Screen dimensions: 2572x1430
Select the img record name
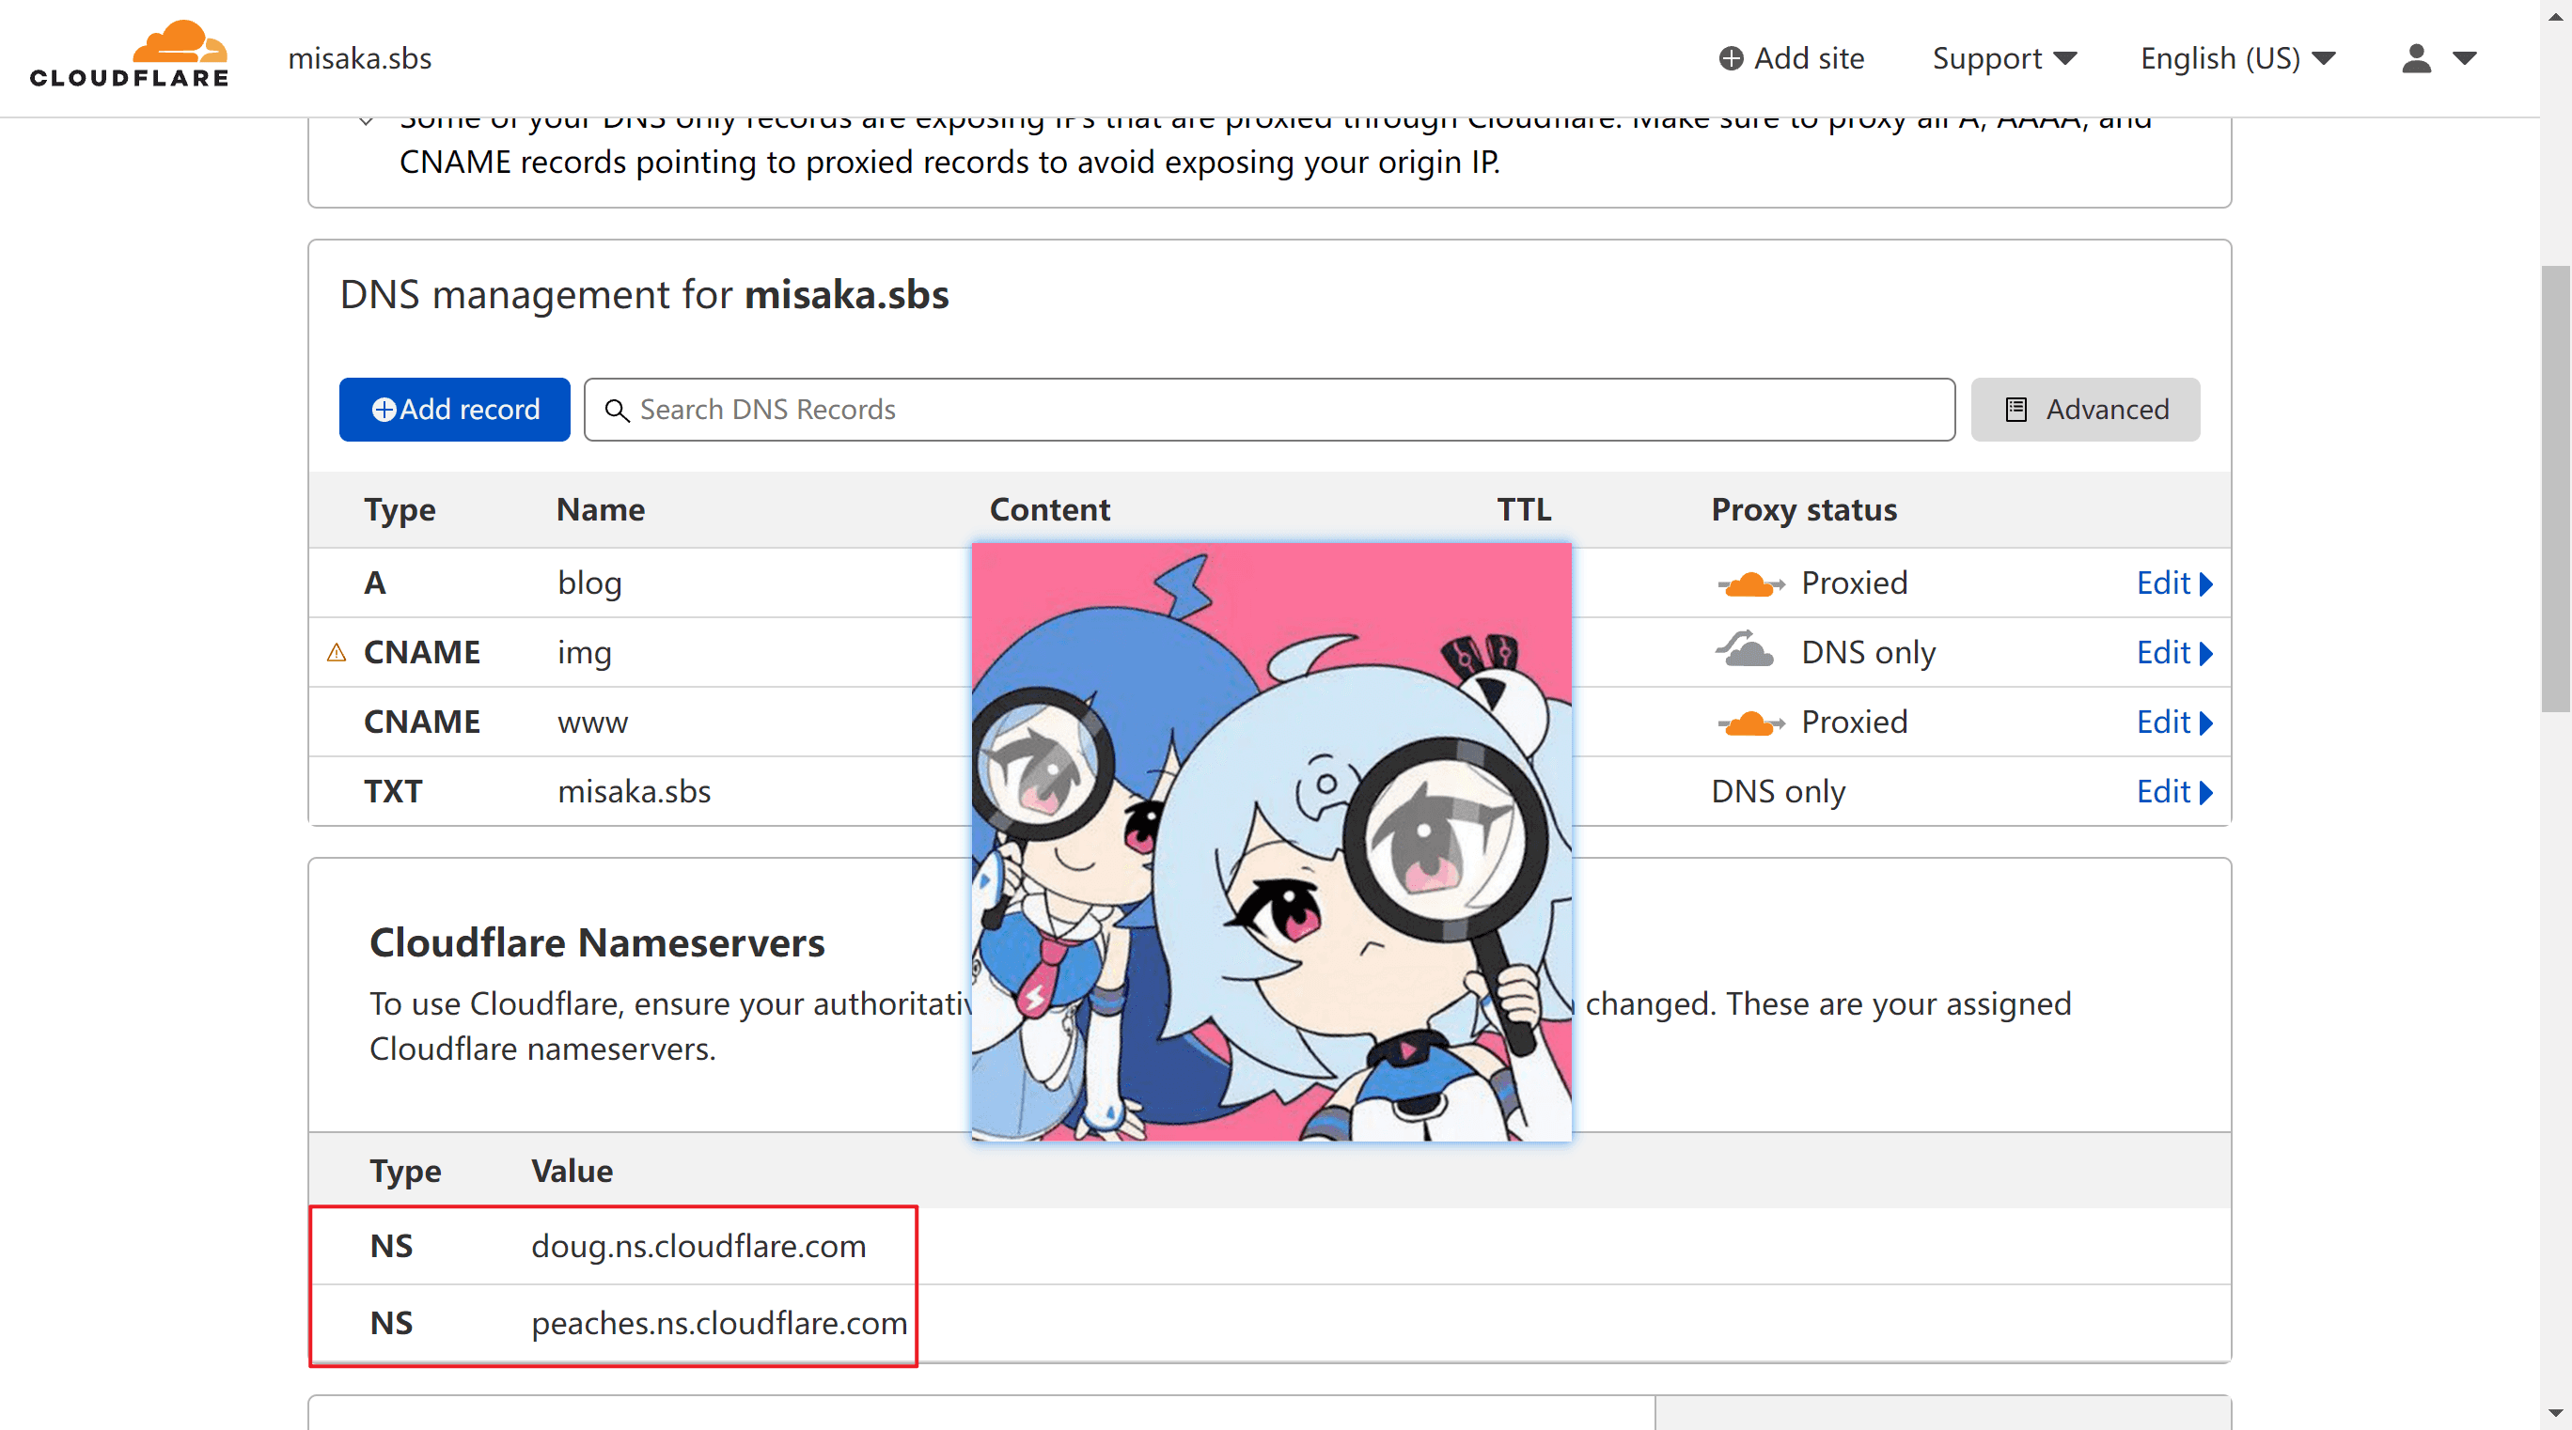point(584,653)
